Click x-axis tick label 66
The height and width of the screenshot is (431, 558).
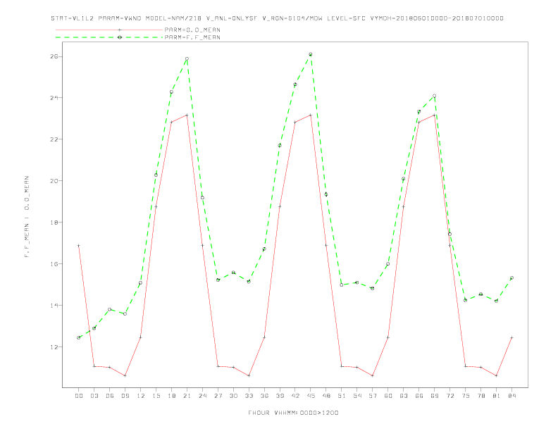pyautogui.click(x=419, y=396)
